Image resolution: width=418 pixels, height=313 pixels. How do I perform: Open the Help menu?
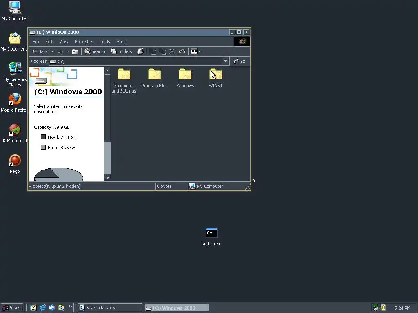120,42
